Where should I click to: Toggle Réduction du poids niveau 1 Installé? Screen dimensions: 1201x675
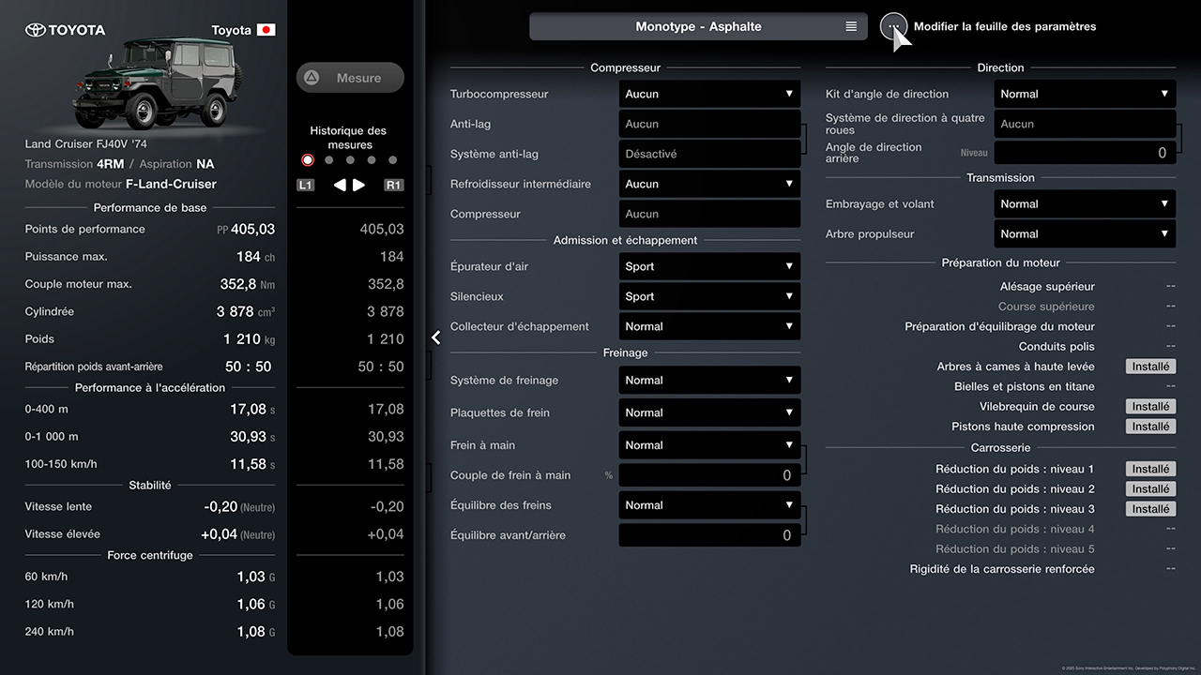1150,469
